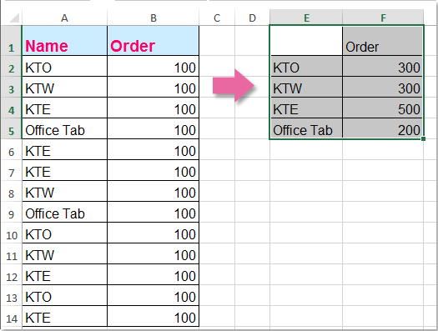Viewport: 438px width, 331px height.
Task: Select the cell with value 500
Action: point(382,108)
